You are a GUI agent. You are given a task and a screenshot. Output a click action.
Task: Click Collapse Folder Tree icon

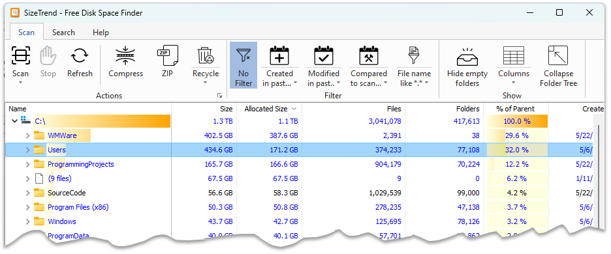point(558,55)
